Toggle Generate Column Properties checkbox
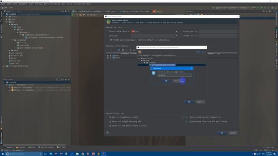The height and width of the screenshot is (156, 278). 191,117
